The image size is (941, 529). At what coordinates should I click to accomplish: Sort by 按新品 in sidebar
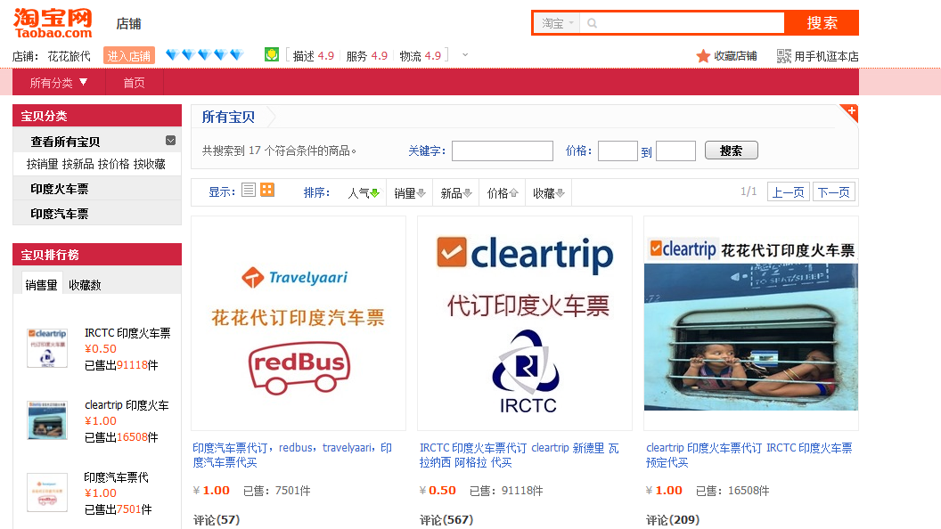(x=78, y=165)
